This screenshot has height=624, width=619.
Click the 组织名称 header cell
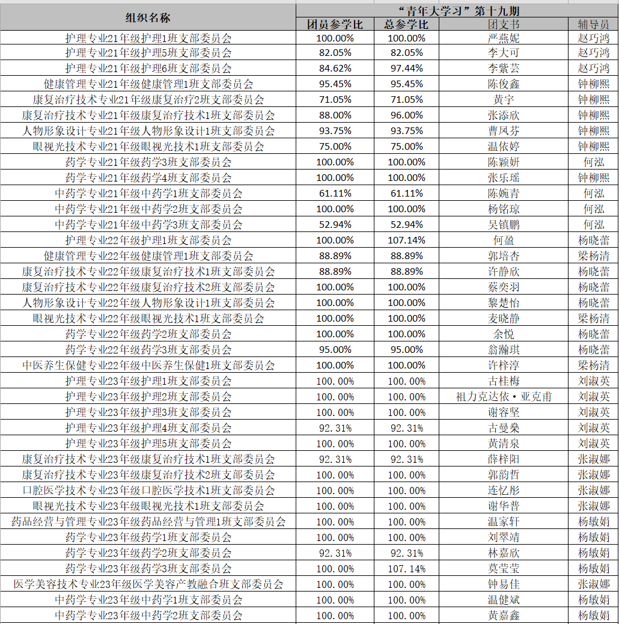pyautogui.click(x=148, y=17)
